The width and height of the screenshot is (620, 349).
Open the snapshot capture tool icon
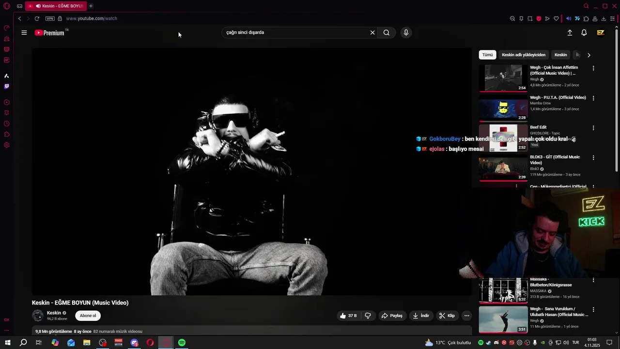[x=530, y=18]
